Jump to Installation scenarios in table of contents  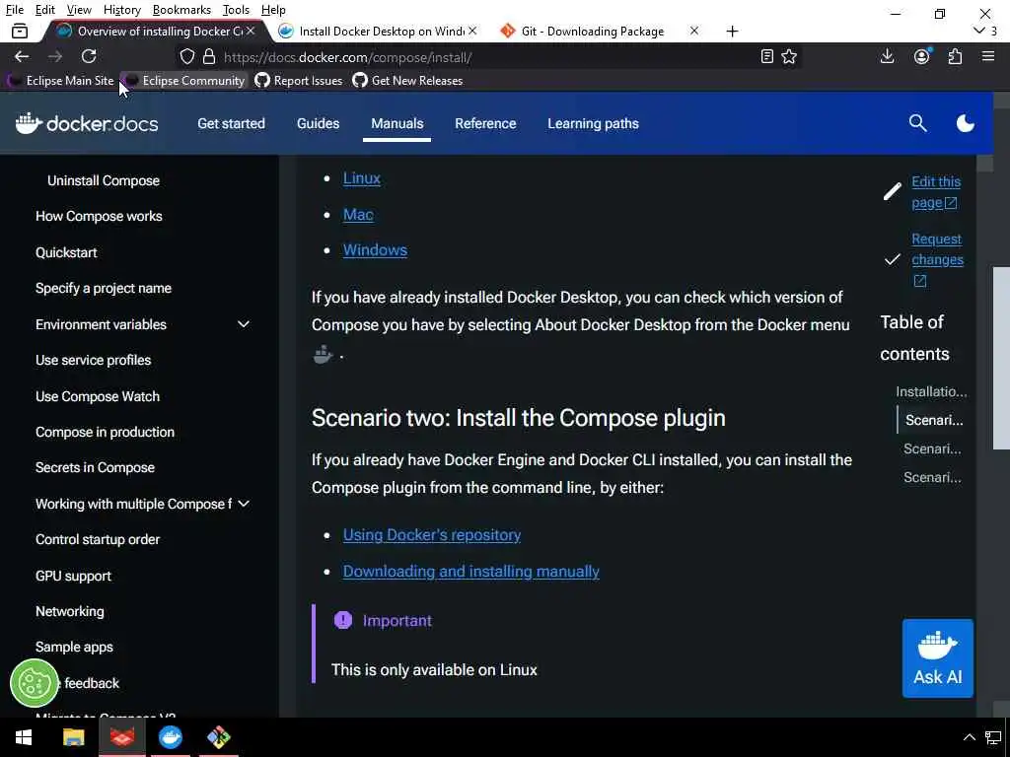tap(931, 391)
